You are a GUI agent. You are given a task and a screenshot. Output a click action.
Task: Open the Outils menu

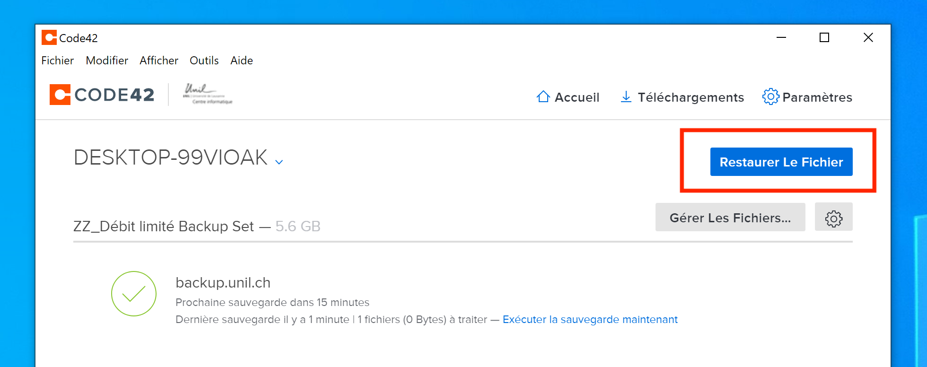[x=204, y=61]
